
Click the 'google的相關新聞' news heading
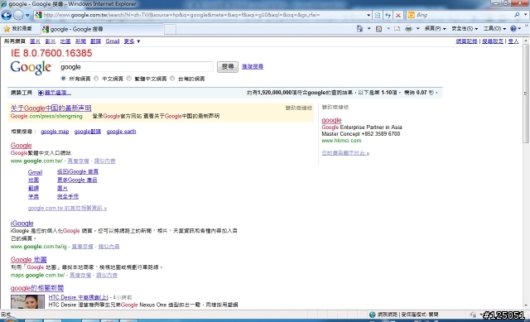click(x=37, y=288)
